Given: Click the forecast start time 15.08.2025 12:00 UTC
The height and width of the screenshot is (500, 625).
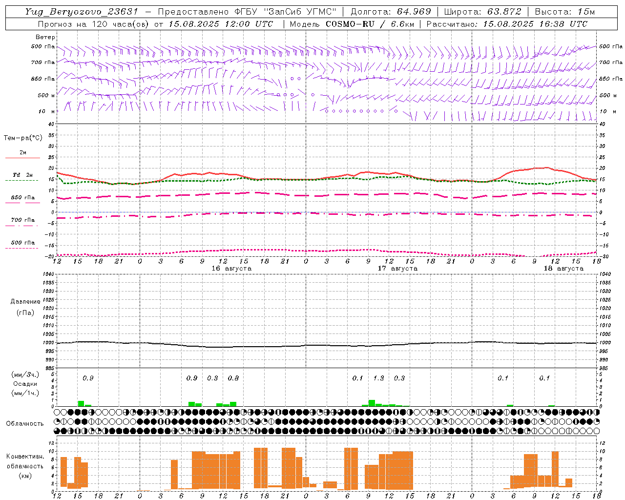Looking at the screenshot, I should pos(221,24).
